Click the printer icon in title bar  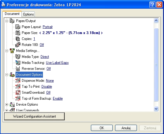pyautogui.click(x=4, y=4)
